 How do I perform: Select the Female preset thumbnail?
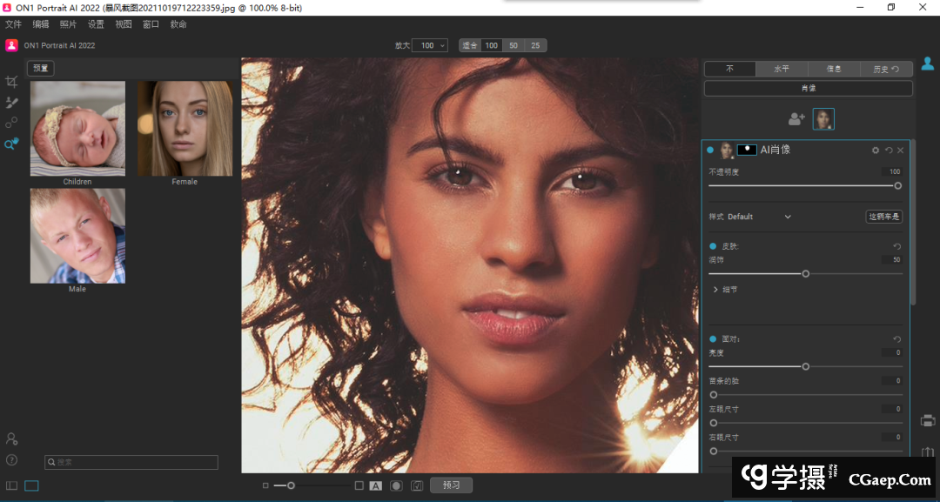(x=185, y=129)
